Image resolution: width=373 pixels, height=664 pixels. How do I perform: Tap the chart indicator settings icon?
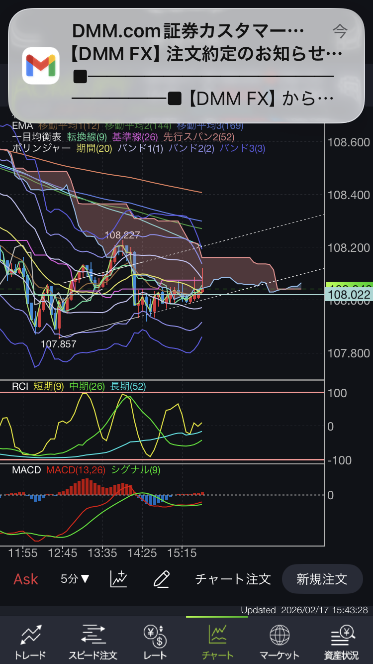119,579
